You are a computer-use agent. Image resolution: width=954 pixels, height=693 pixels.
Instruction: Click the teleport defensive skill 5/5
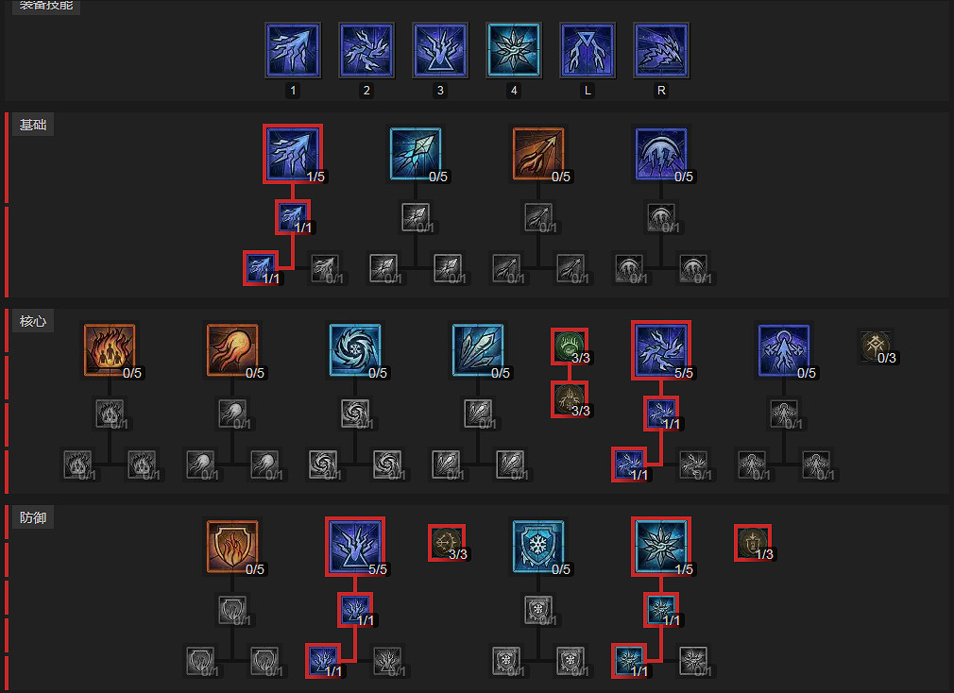[x=355, y=547]
